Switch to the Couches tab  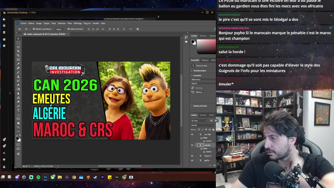coord(203,115)
